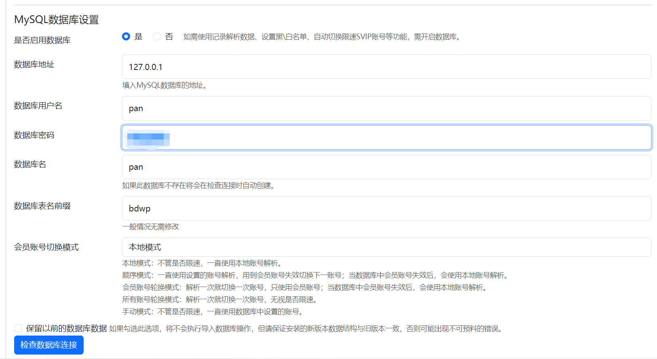Click the hint 如果此数据库不存在将会在检查连接时自动创建
This screenshot has height=359, width=657.
(x=198, y=186)
